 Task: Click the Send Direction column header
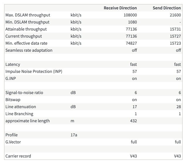click(167, 8)
